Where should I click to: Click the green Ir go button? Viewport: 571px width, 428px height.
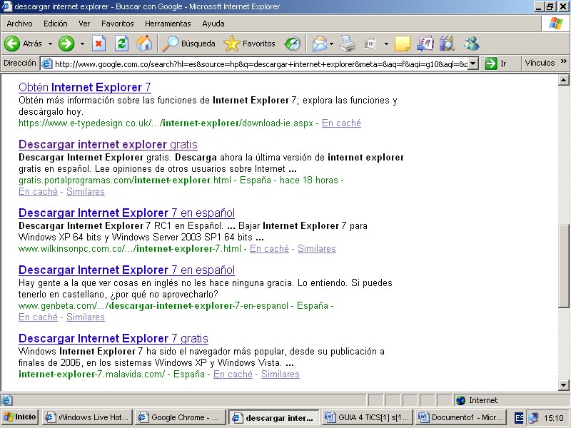pos(496,63)
